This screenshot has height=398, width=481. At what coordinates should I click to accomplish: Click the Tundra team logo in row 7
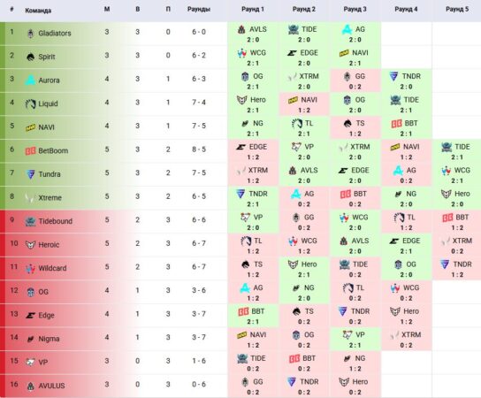(x=30, y=174)
